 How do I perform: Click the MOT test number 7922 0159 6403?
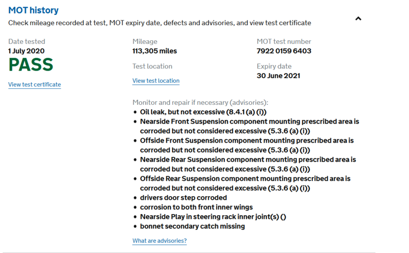(x=284, y=51)
